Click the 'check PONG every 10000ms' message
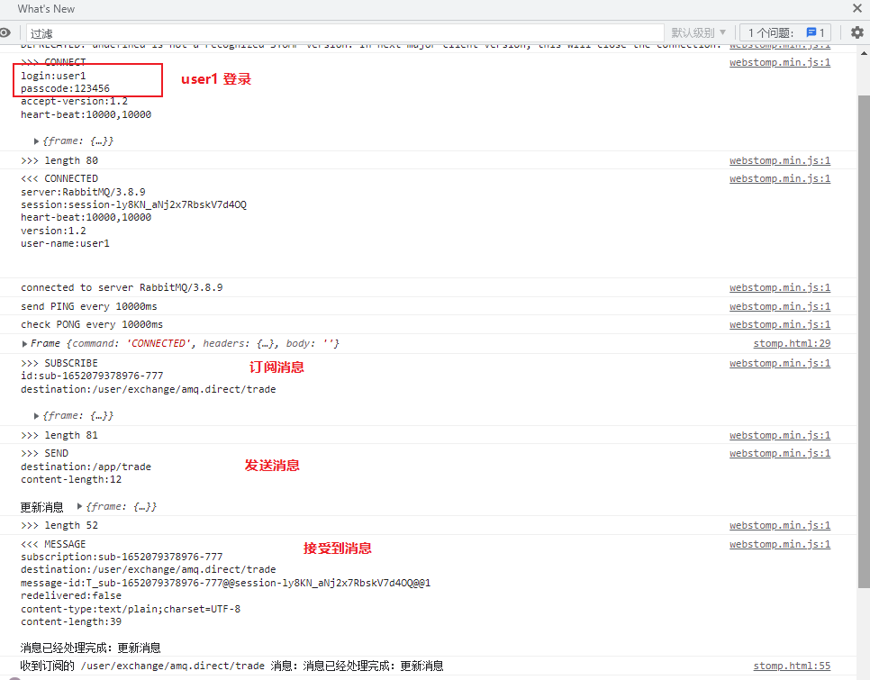 tap(92, 324)
